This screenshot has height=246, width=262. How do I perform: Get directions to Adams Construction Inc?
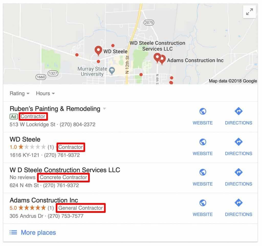click(x=238, y=208)
